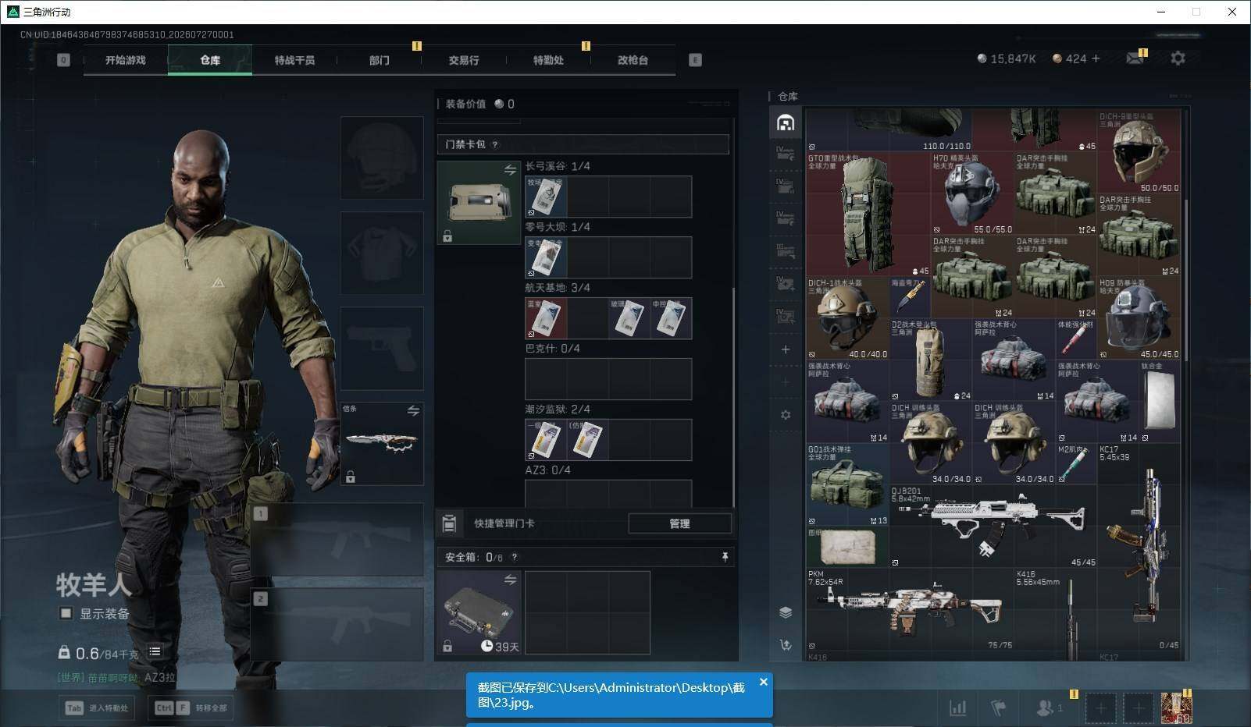Click the flag icon in bottom bar
Screen dimensions: 1251x727
[x=998, y=707]
